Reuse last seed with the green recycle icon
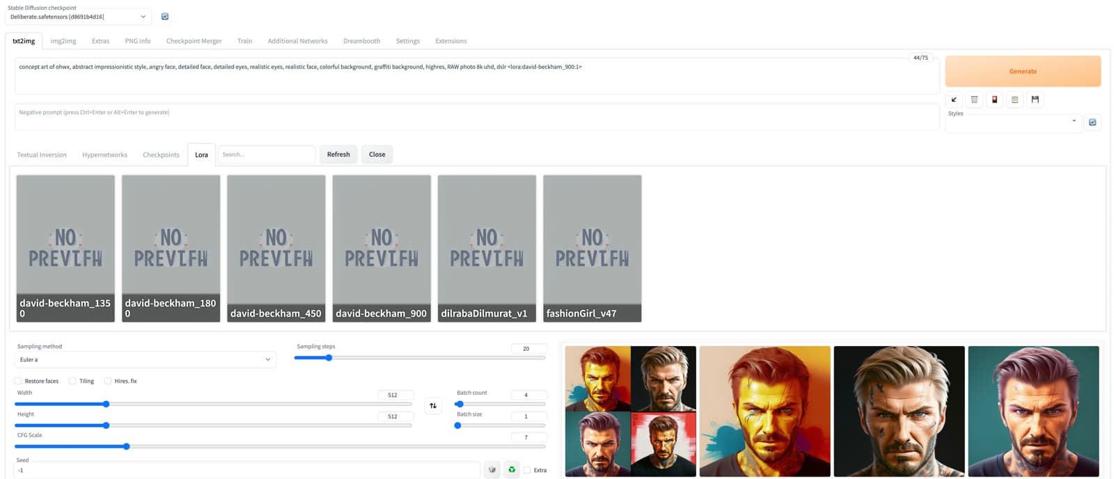 [512, 470]
